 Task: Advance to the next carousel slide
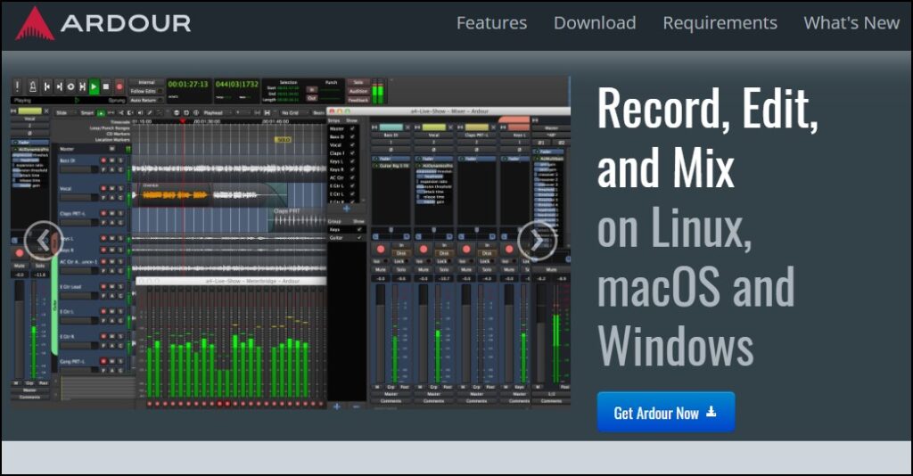tap(536, 240)
